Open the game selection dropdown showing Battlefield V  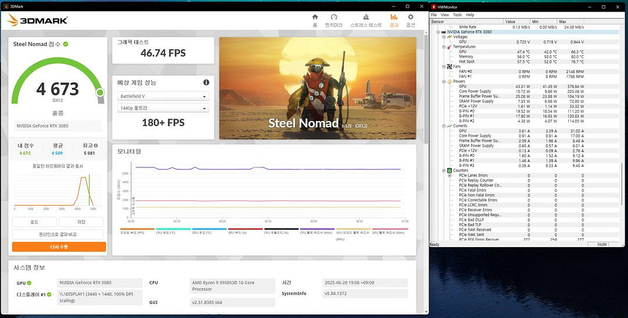click(163, 97)
